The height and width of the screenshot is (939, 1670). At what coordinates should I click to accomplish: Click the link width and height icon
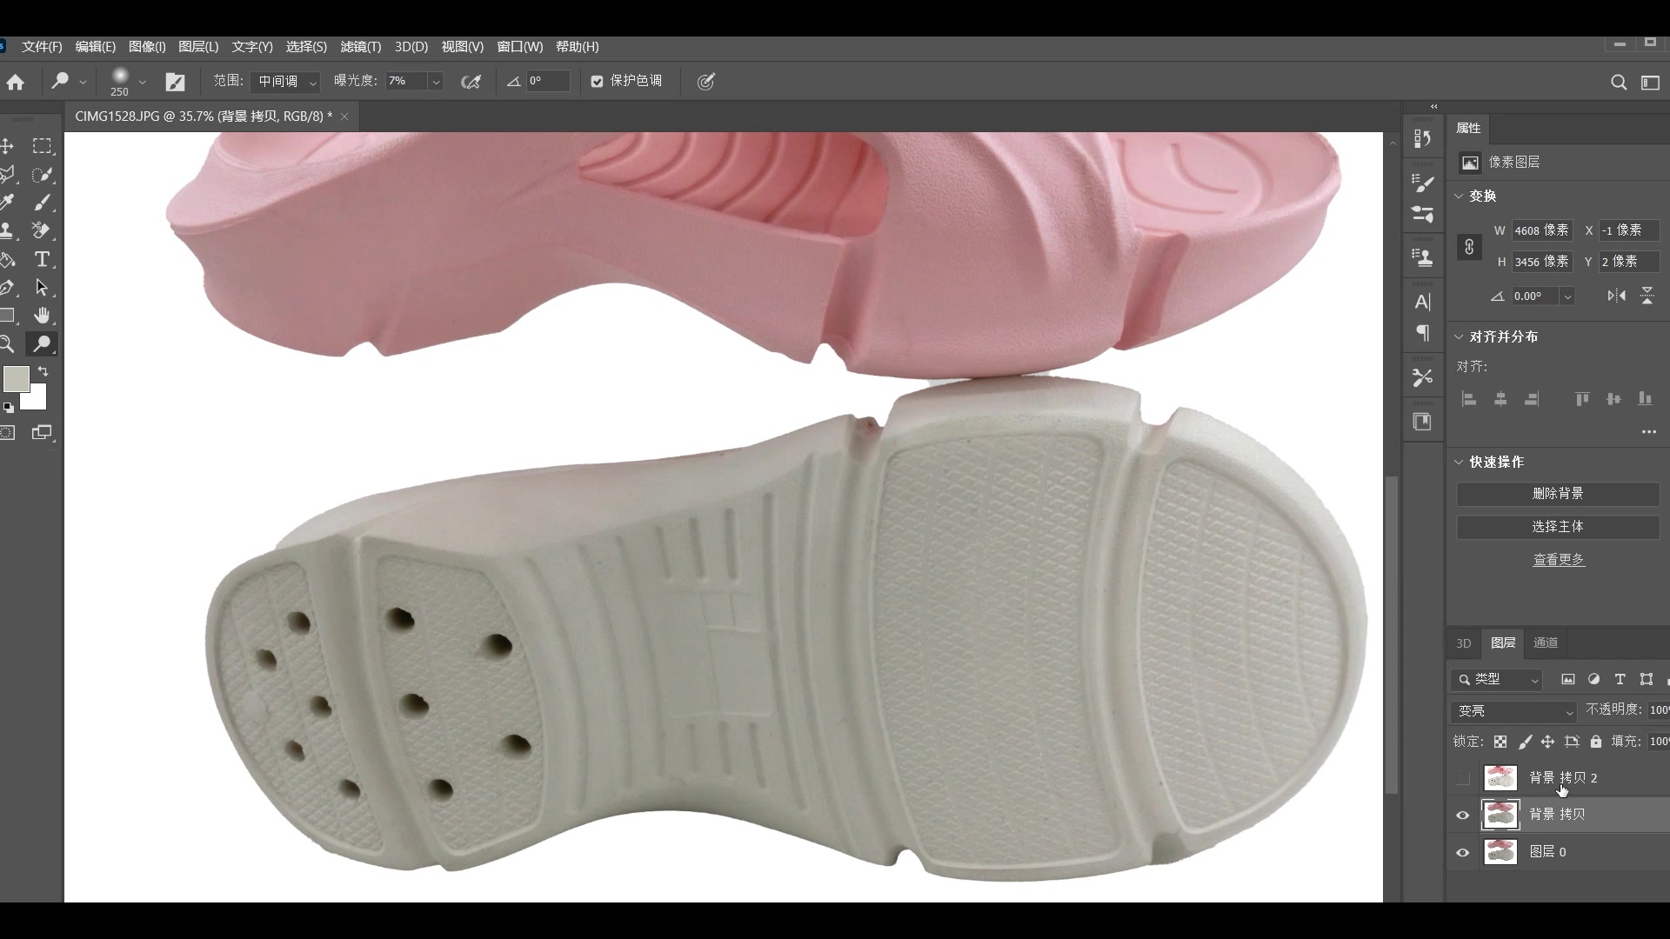[x=1469, y=247]
